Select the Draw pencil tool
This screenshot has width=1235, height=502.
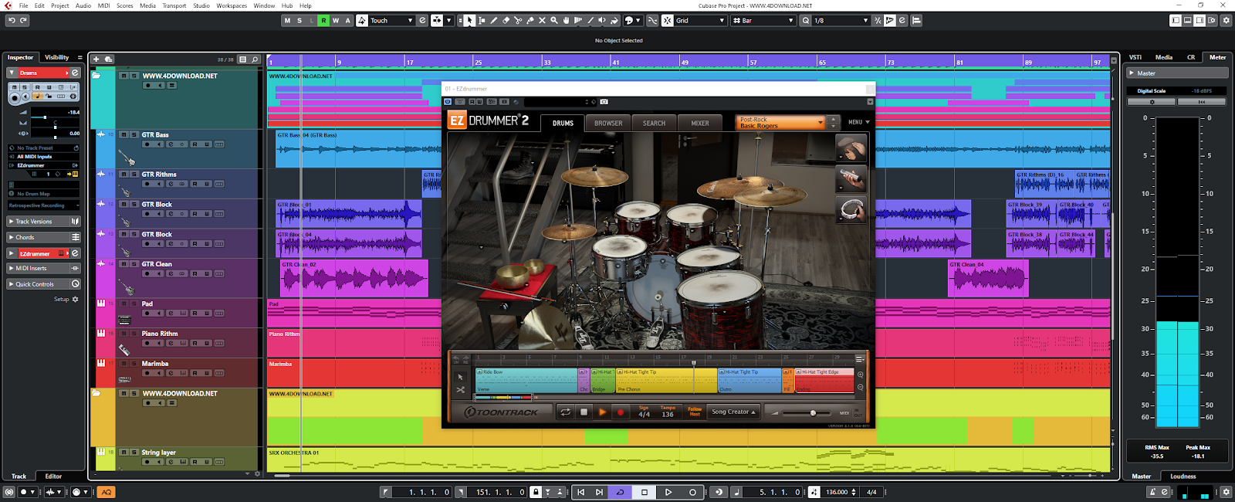click(494, 21)
